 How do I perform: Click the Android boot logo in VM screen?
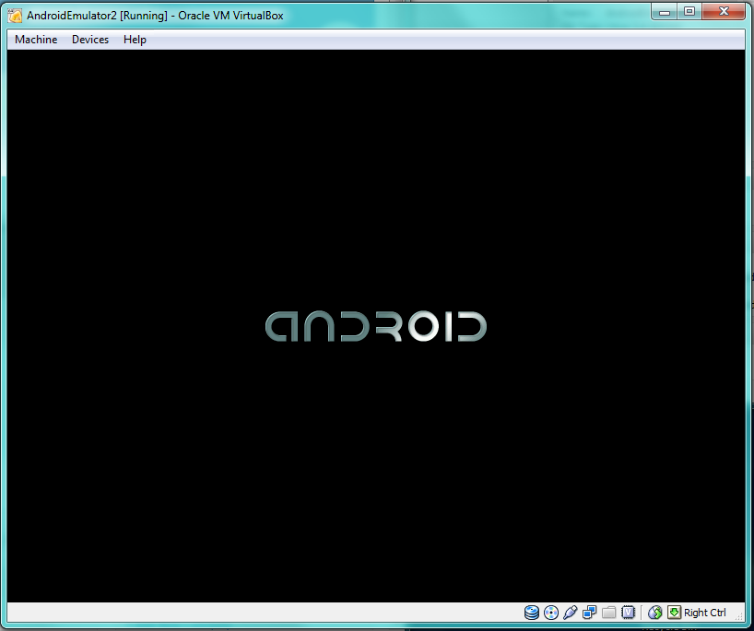376,326
